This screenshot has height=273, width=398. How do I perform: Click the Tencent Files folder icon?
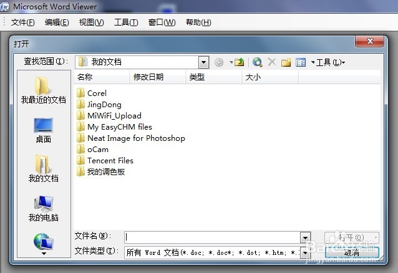[80, 160]
